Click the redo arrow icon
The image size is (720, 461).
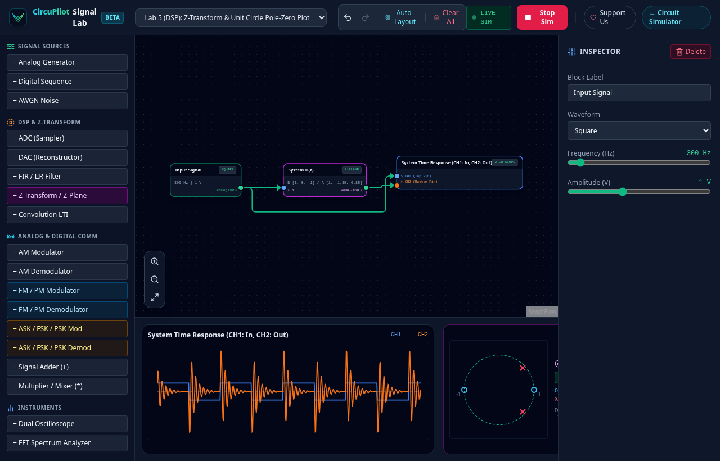point(366,17)
